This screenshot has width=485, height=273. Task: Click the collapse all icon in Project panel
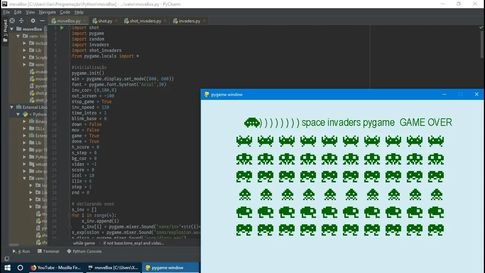(22, 21)
